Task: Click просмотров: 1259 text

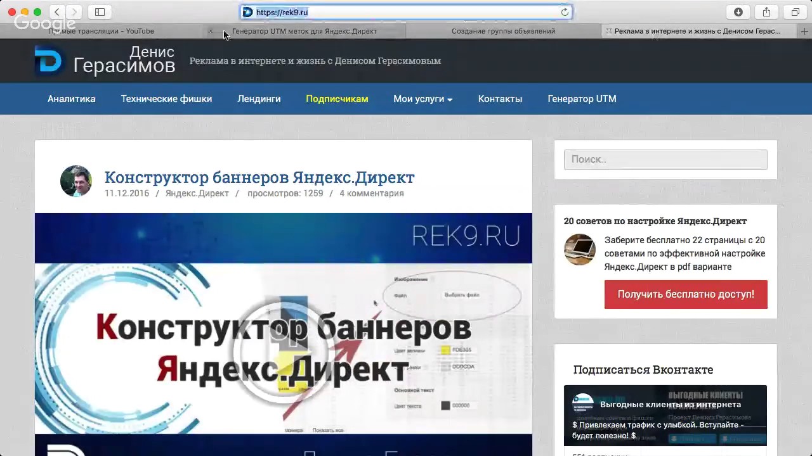Action: point(285,193)
